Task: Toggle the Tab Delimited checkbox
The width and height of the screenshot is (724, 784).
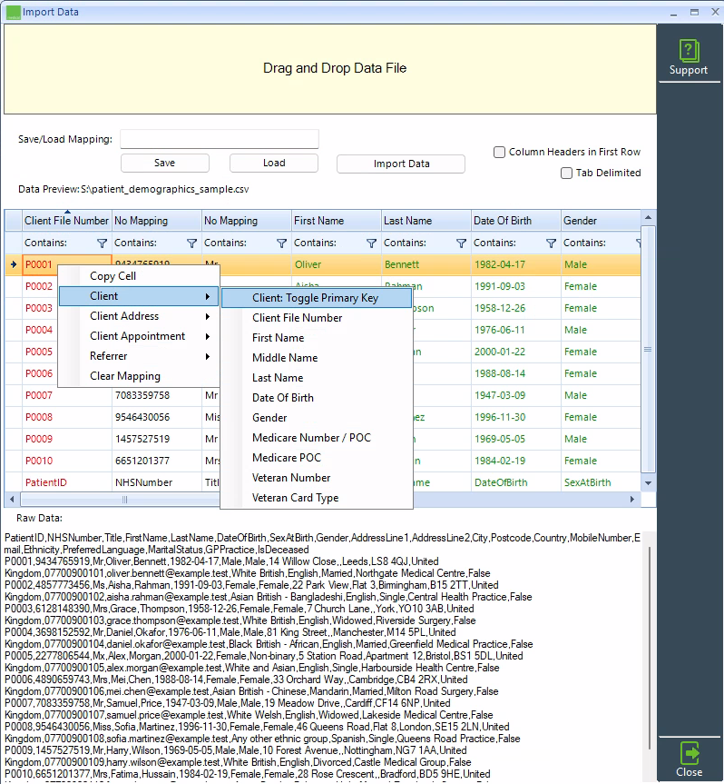Action: 566,173
